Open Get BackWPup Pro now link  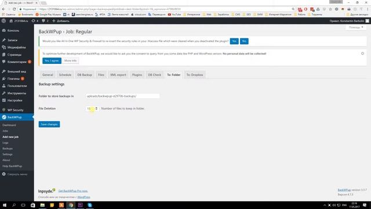tap(73, 191)
